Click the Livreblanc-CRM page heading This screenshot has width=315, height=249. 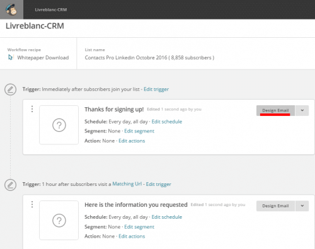click(35, 26)
